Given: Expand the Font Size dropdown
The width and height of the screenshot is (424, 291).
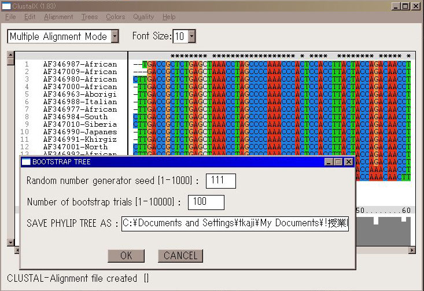Looking at the screenshot, I should [191, 36].
